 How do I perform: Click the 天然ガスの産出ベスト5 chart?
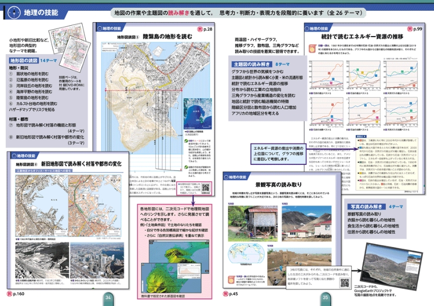click(x=400, y=75)
